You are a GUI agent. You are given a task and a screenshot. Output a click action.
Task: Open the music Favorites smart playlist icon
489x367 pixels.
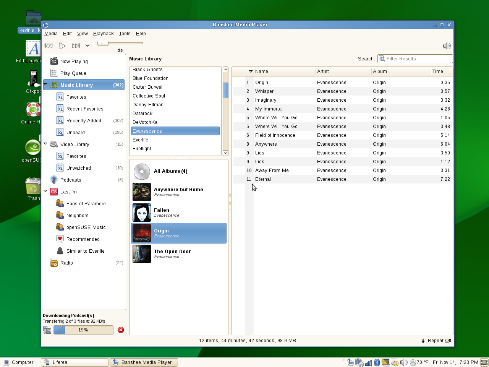60,97
